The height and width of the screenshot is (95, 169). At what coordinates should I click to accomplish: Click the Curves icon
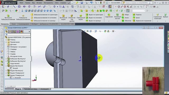pos(166,15)
